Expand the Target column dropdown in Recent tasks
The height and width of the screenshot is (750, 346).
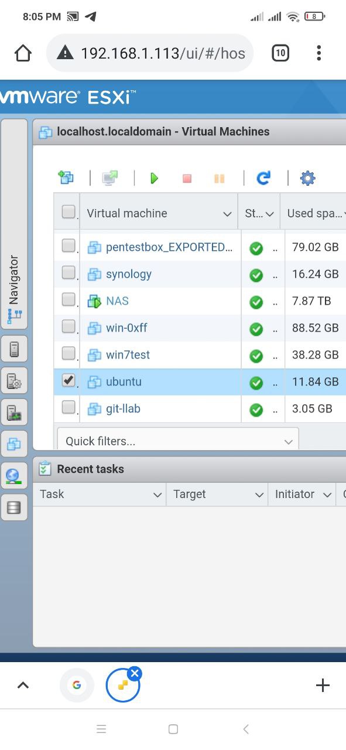click(259, 495)
